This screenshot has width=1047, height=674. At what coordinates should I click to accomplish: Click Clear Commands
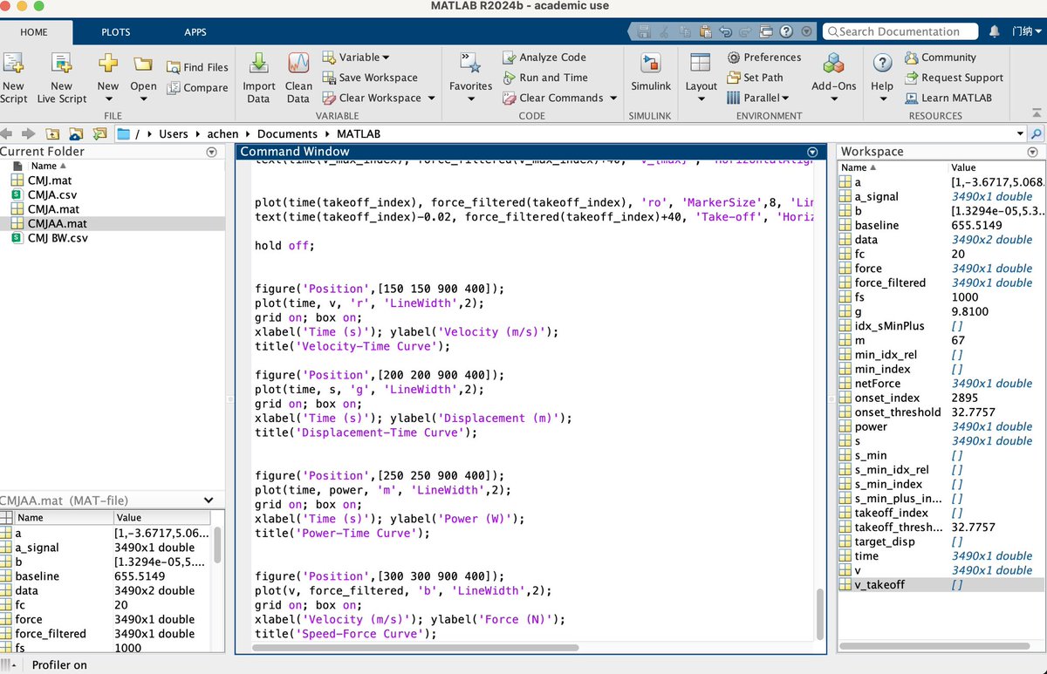(x=553, y=99)
